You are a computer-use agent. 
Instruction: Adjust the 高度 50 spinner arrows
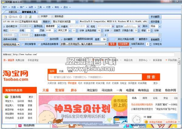pos(108,39)
